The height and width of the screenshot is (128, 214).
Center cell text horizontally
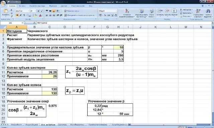click(50, 15)
